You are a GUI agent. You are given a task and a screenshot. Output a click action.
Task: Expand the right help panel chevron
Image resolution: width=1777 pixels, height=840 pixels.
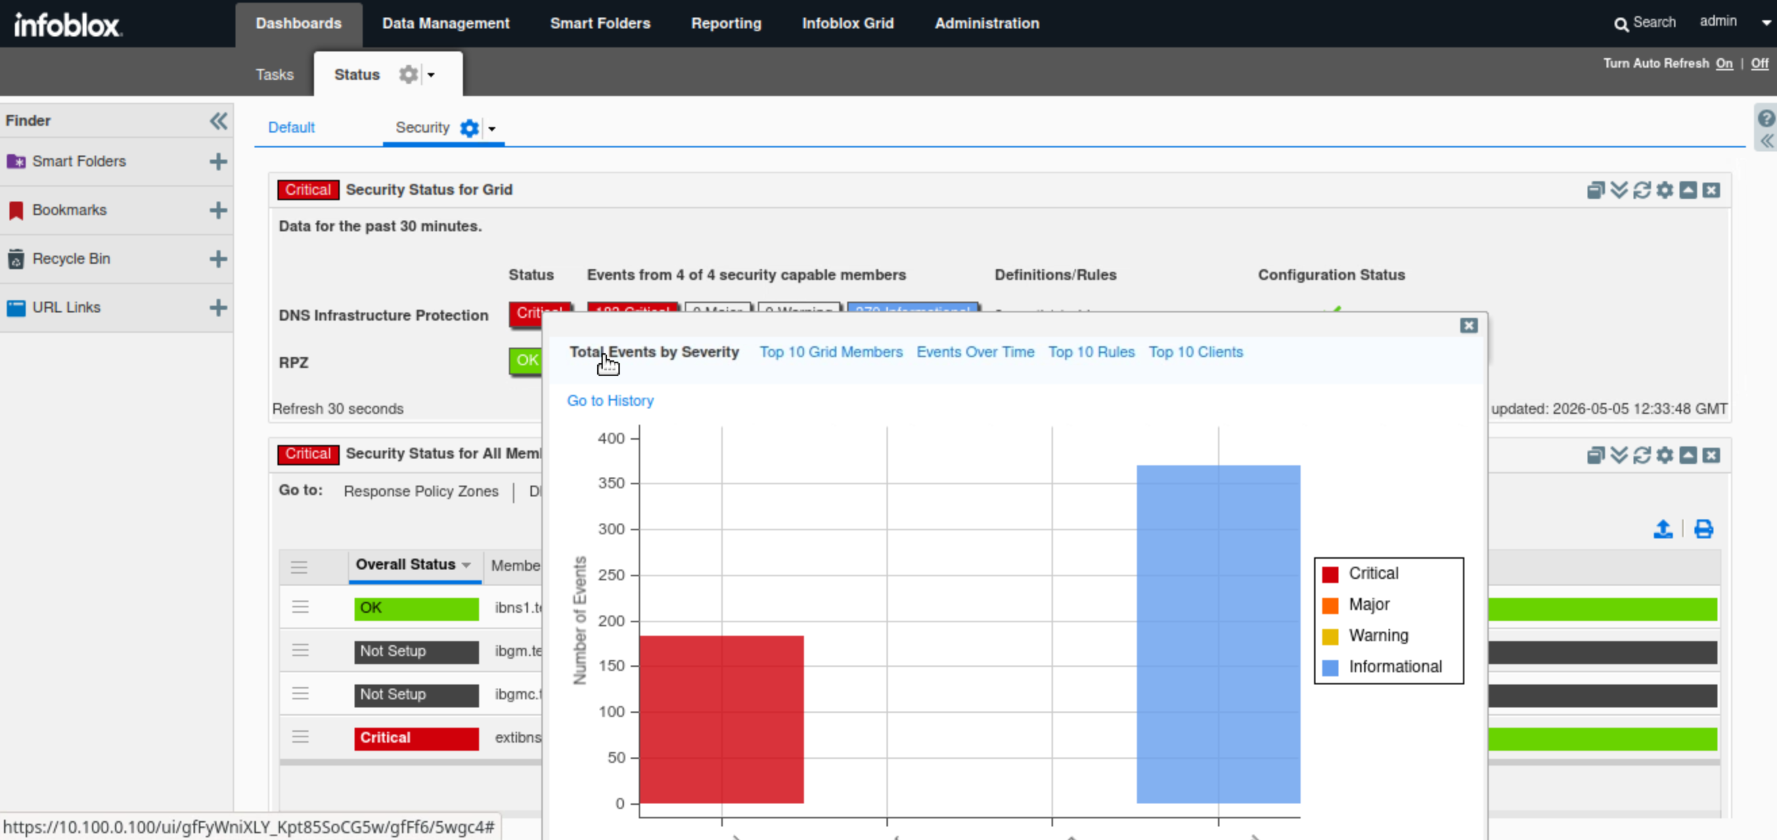coord(1766,141)
